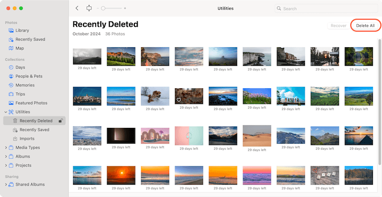
Task: Click the Media Types folder icon
Action: click(11, 147)
